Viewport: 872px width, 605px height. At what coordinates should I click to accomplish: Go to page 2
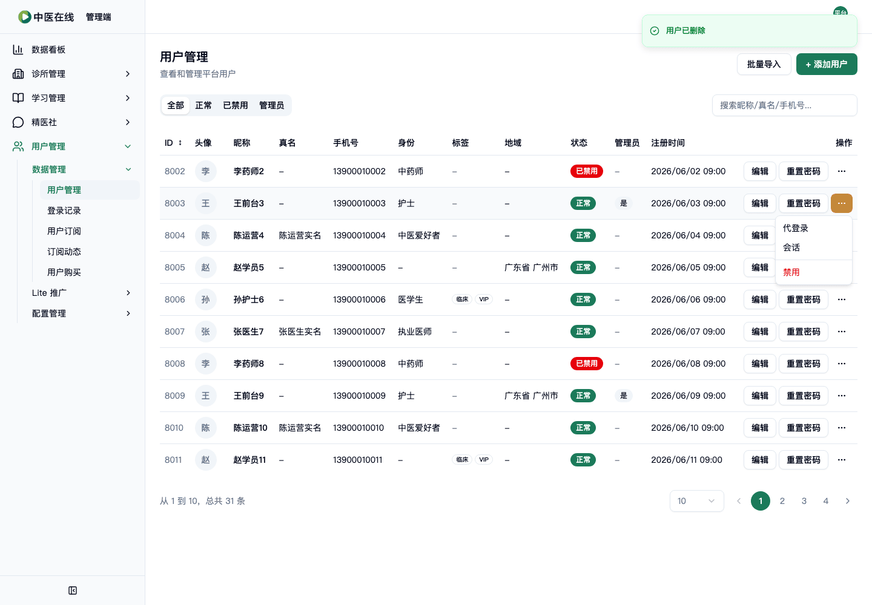(782, 501)
